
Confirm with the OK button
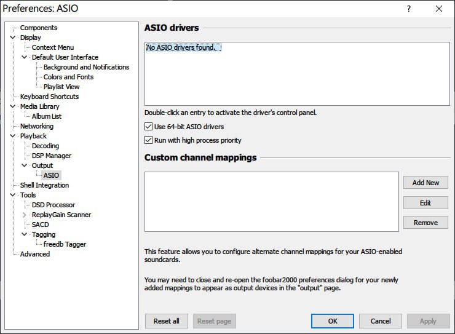tap(332, 321)
